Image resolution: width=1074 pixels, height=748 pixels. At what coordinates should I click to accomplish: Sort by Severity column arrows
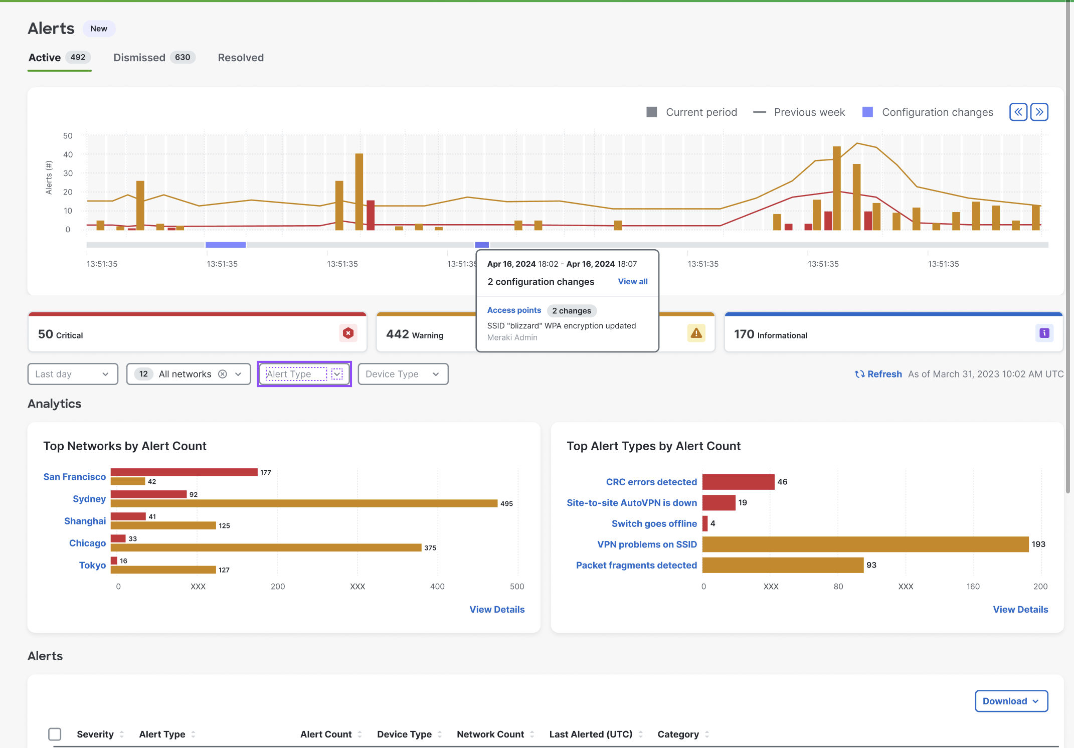(122, 734)
